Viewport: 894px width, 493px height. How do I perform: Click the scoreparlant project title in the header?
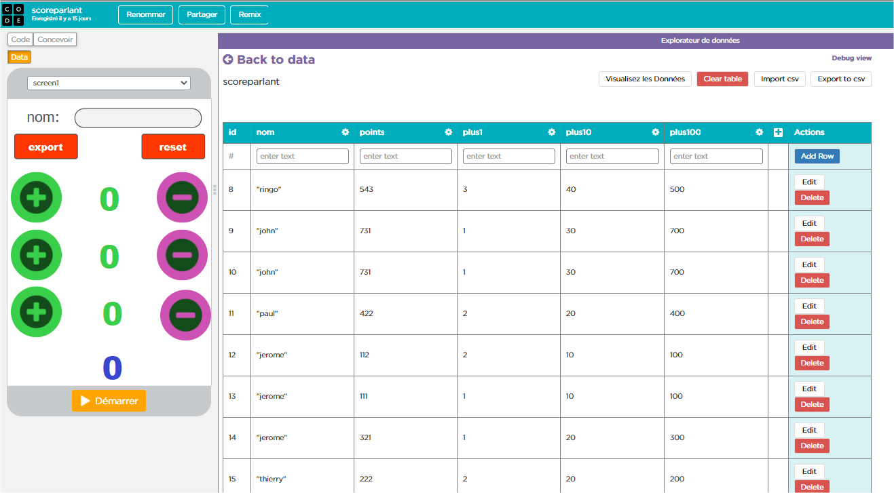point(57,10)
